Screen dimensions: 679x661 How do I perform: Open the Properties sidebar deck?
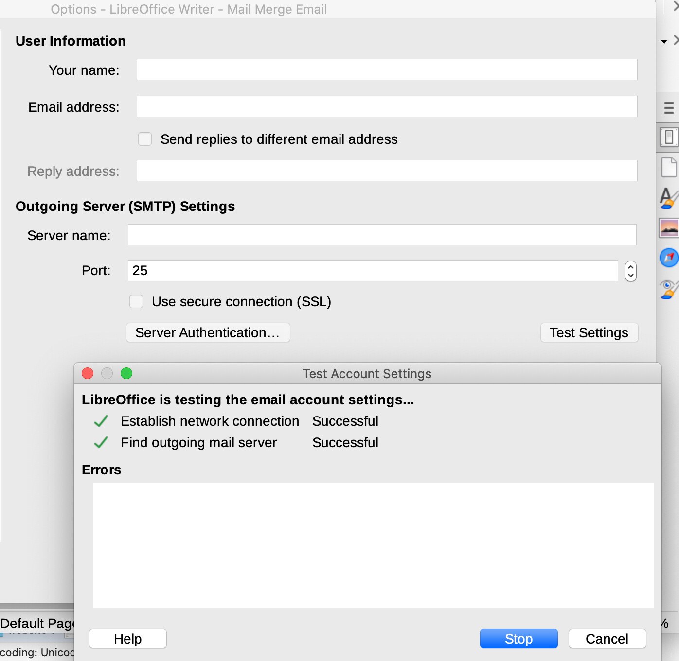tap(669, 138)
